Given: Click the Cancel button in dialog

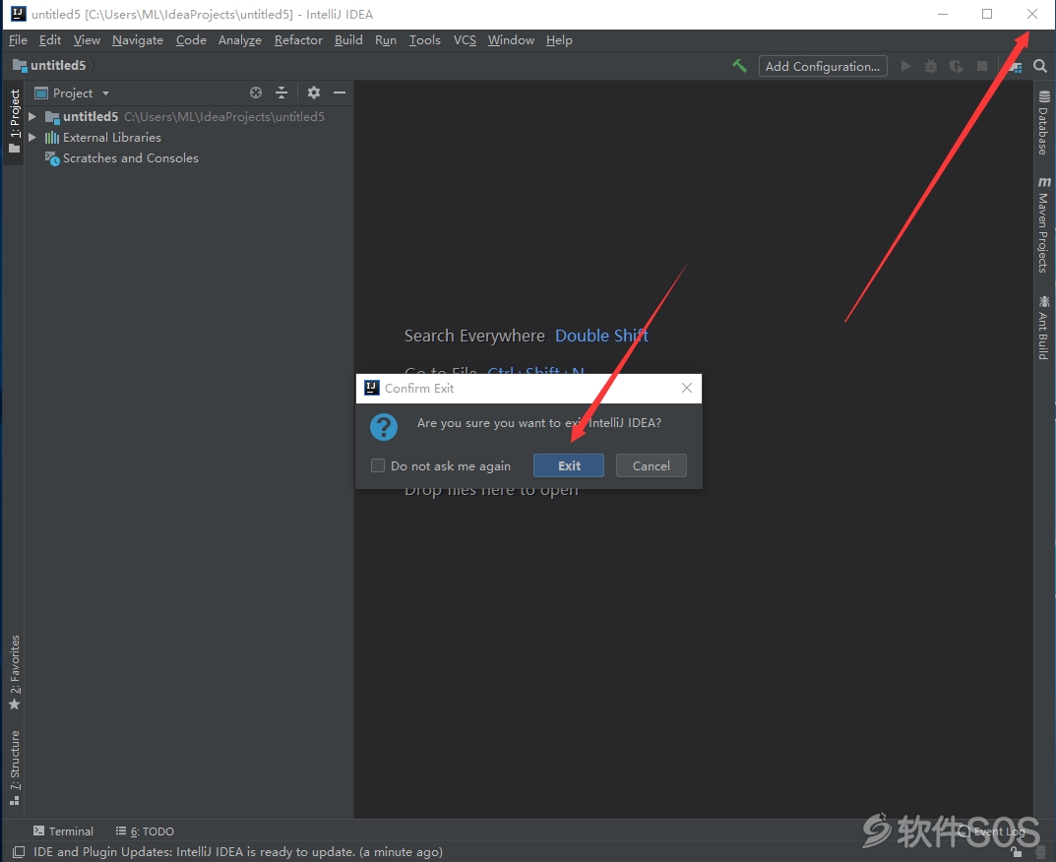Looking at the screenshot, I should (x=652, y=466).
